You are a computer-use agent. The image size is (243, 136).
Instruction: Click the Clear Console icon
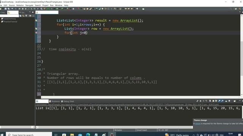(x=210, y=101)
